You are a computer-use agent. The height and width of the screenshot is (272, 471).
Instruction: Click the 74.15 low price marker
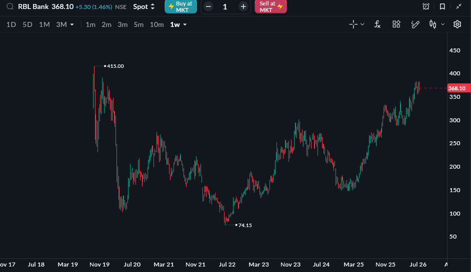(x=245, y=225)
